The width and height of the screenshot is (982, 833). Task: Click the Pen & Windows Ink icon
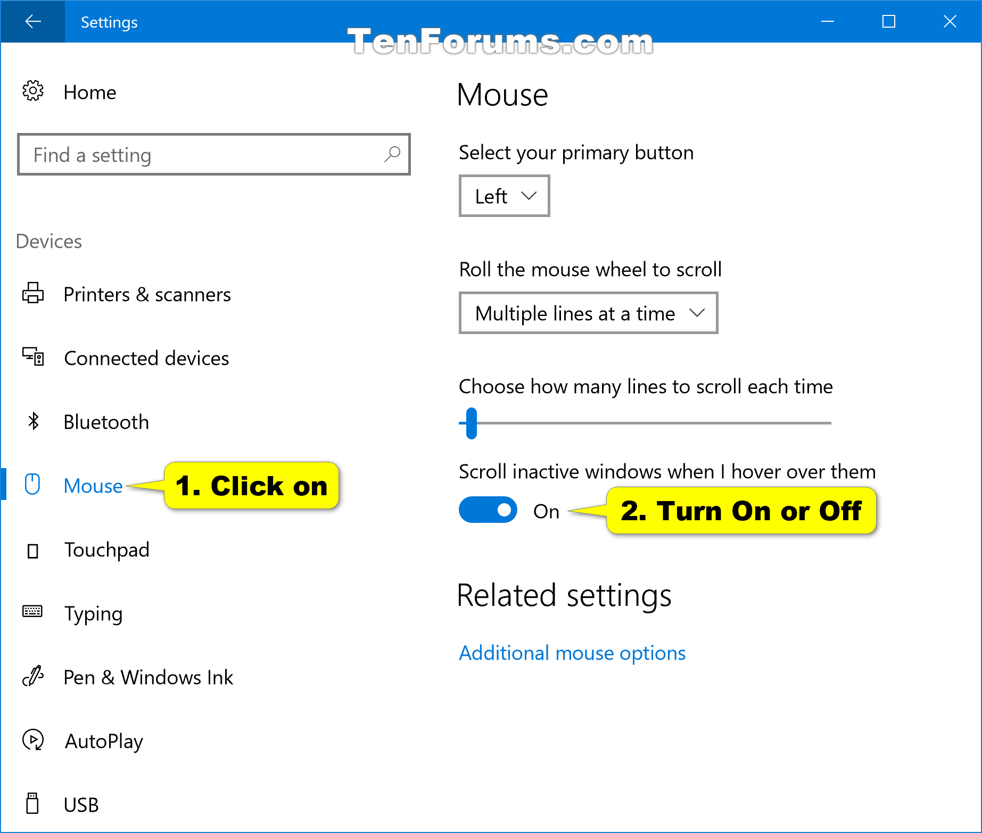[x=33, y=677]
